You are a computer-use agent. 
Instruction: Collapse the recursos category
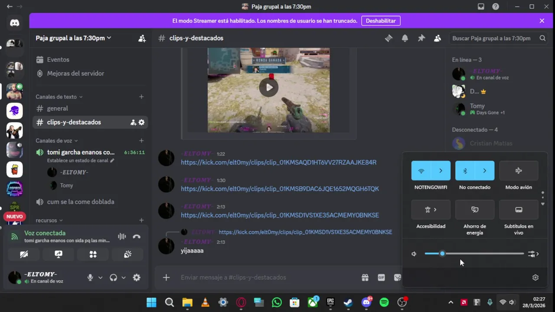click(x=49, y=220)
